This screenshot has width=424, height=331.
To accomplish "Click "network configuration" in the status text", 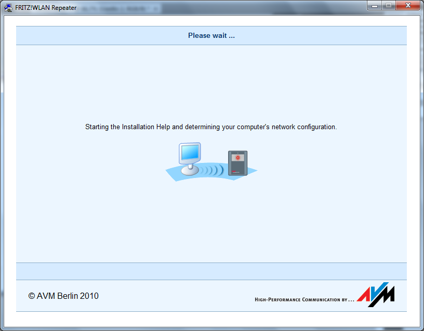I will [308, 127].
